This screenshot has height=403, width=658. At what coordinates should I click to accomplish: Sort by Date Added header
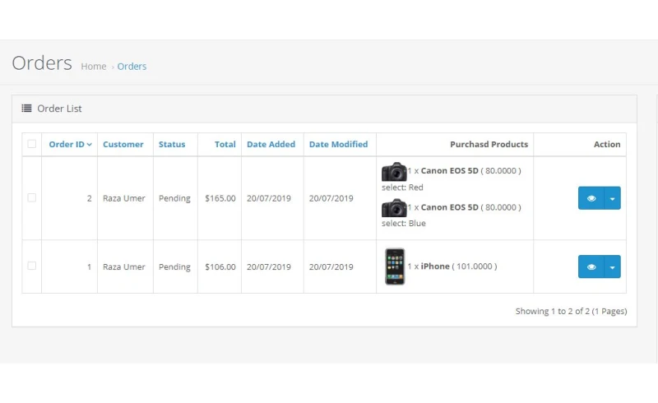click(271, 145)
